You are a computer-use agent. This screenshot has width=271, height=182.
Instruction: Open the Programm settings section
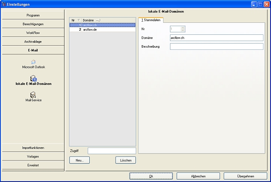(x=33, y=15)
